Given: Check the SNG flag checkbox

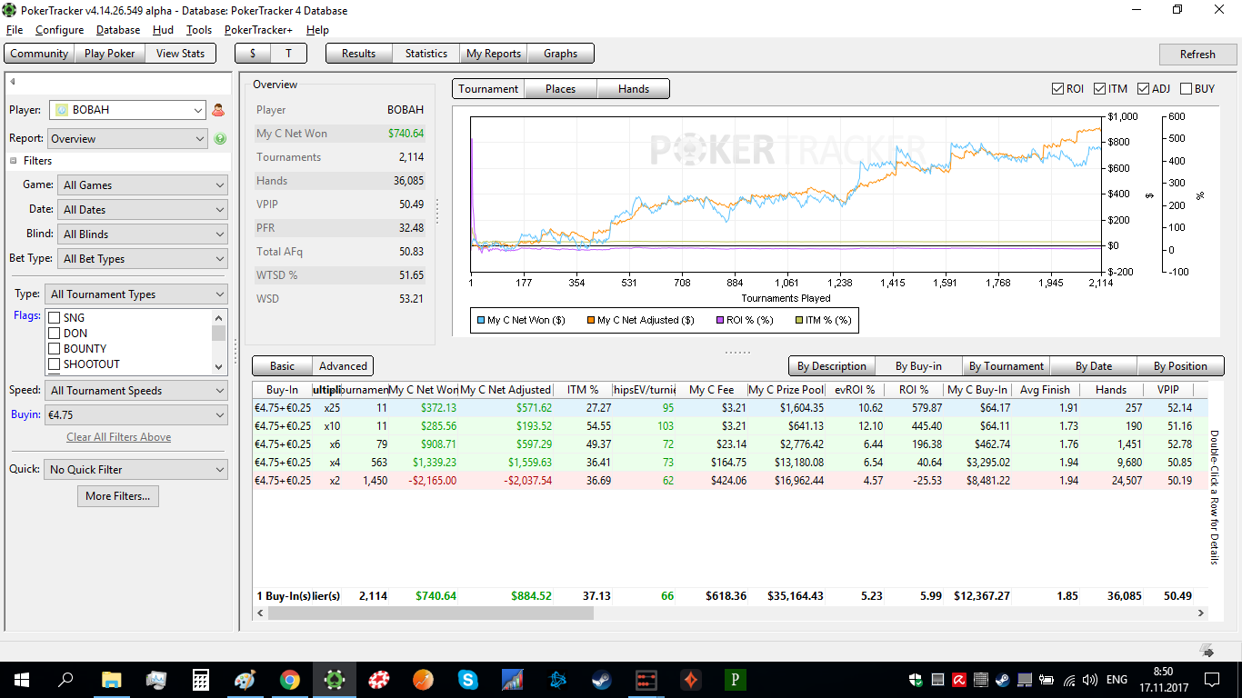Looking at the screenshot, I should [55, 318].
